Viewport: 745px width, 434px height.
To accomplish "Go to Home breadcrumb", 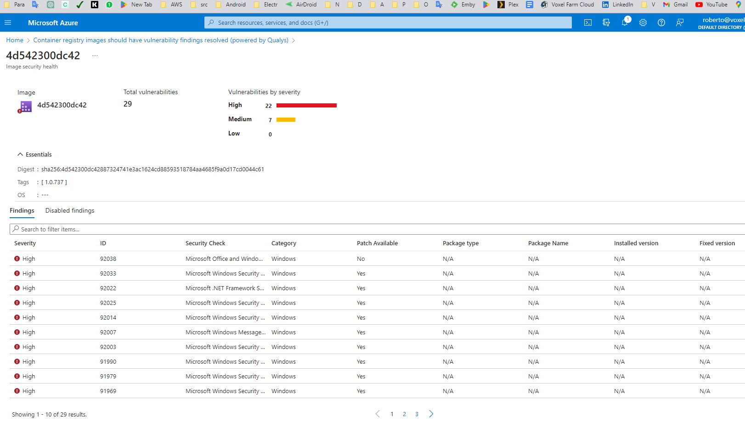I will [x=15, y=40].
